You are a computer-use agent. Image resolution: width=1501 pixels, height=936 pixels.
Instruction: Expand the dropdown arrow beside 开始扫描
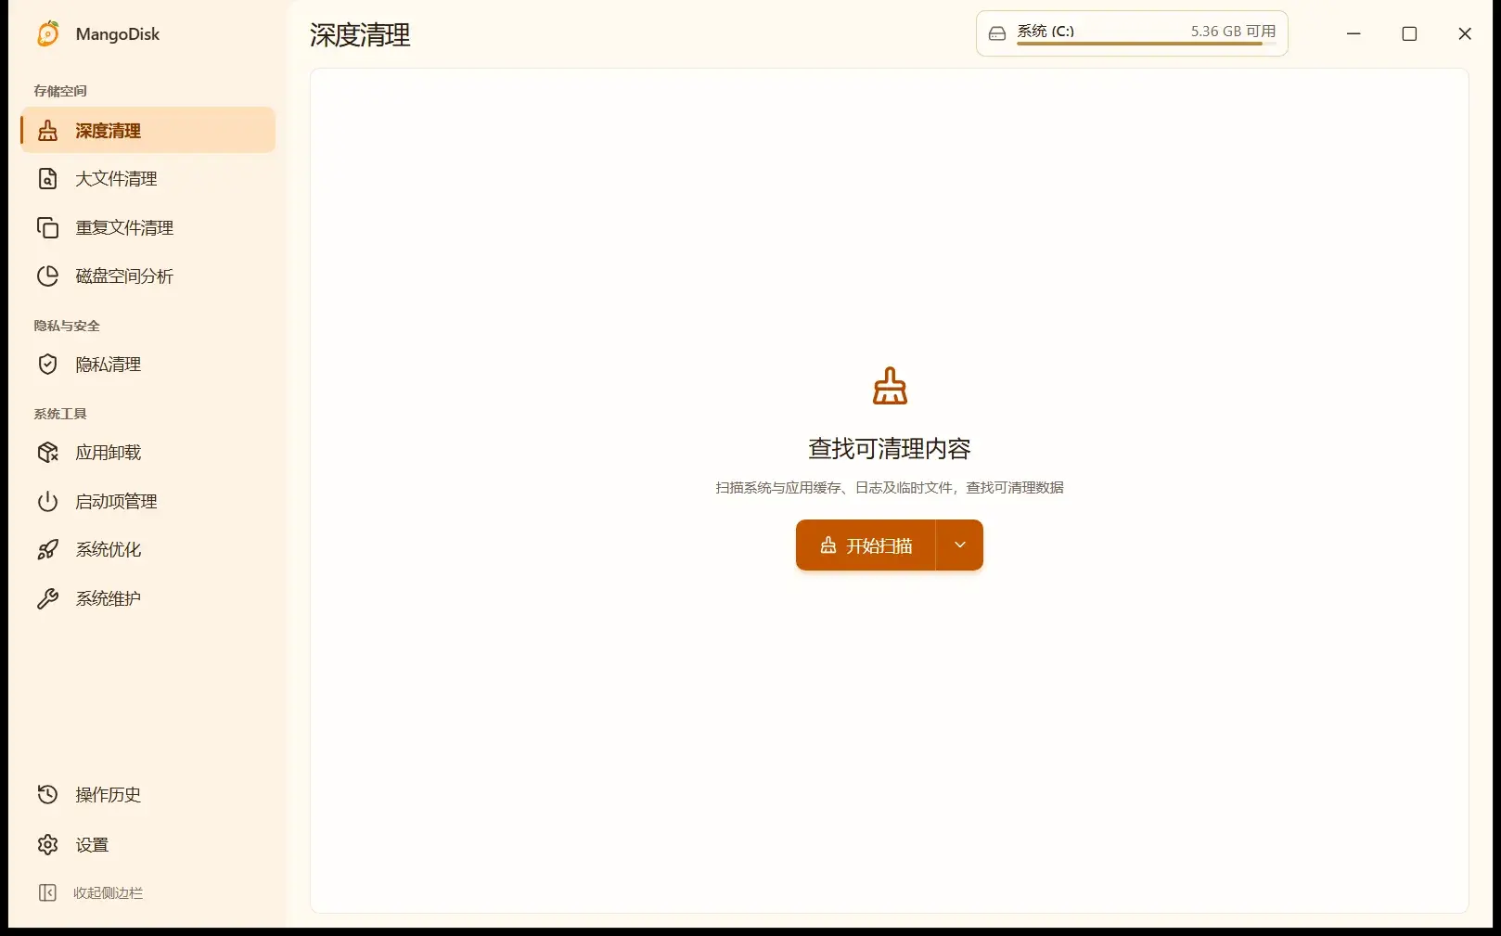coord(960,545)
